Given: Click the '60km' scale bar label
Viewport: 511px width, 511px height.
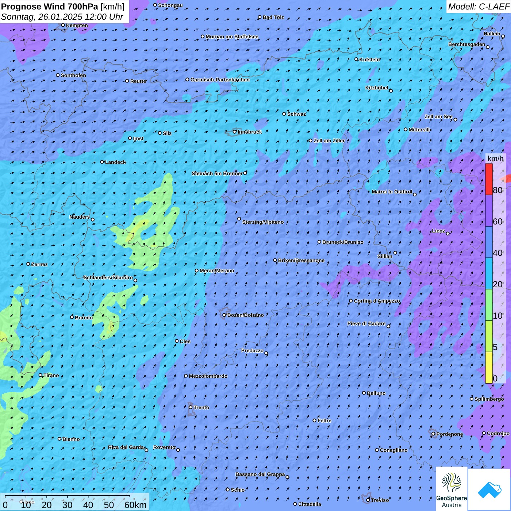Looking at the screenshot, I should (x=135, y=505).
